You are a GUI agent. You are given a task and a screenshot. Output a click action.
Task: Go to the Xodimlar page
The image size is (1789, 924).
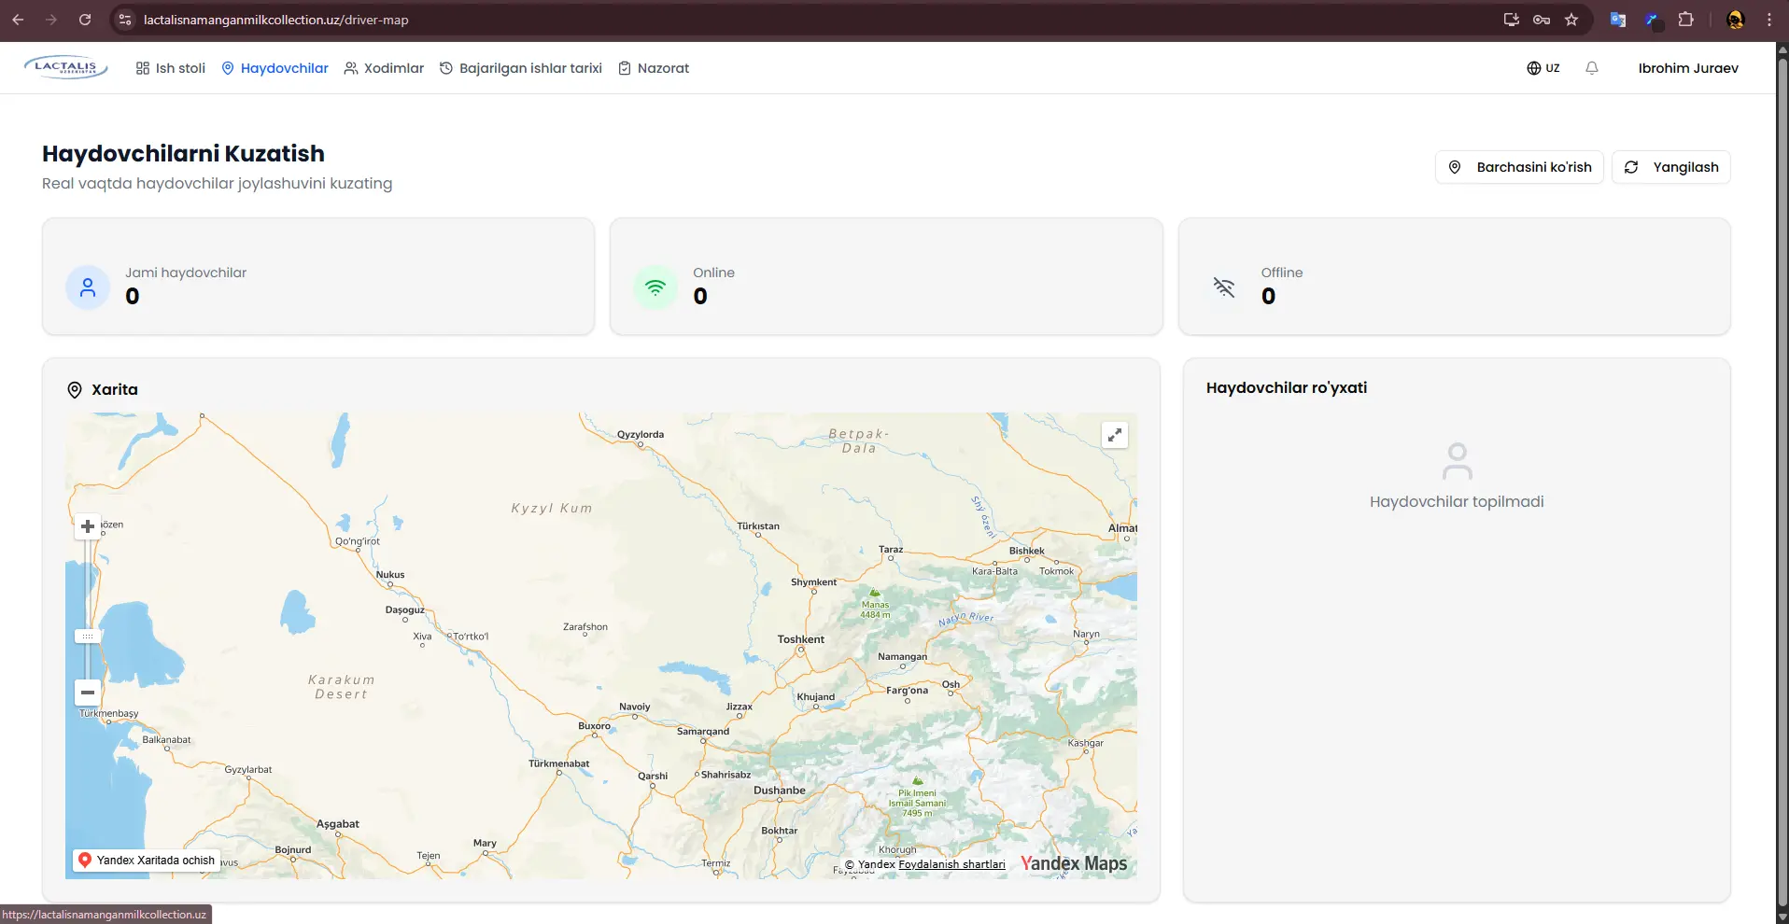click(384, 68)
